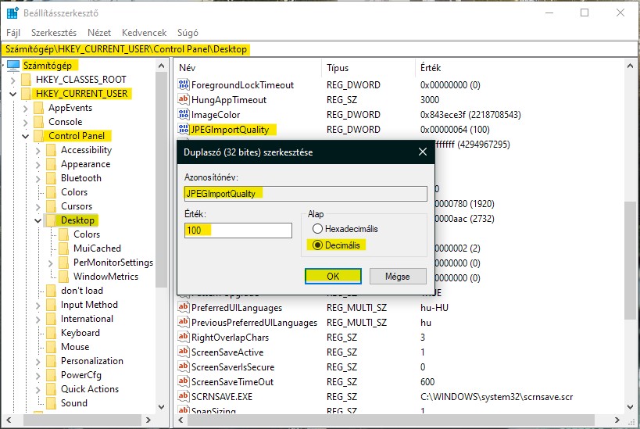Sort values by the Típus column header
Screen dimensions: 640x429
(x=368, y=68)
